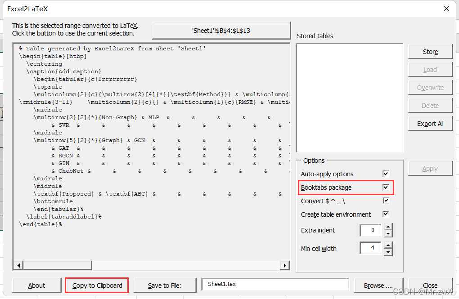Click the Extra indent value field
This screenshot has height=299, width=459.
coord(371,230)
